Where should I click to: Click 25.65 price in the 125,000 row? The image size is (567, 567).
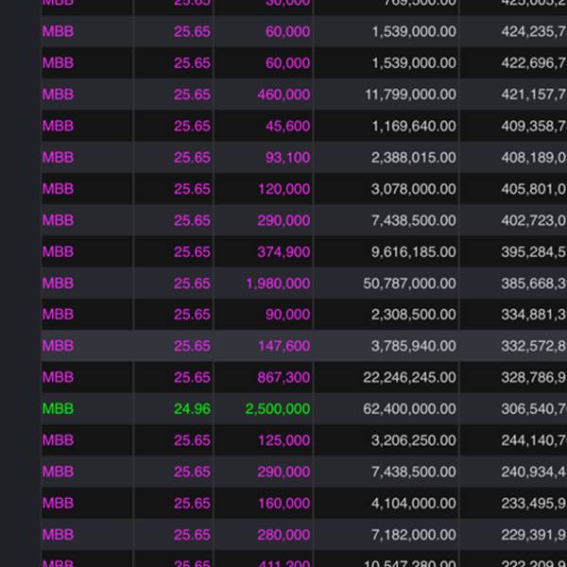point(192,440)
